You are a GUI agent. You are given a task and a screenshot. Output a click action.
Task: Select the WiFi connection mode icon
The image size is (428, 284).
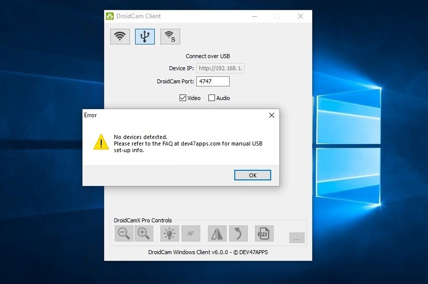120,36
